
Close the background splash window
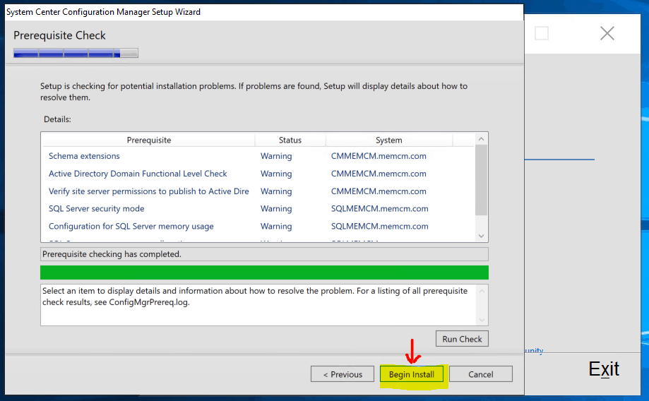607,33
